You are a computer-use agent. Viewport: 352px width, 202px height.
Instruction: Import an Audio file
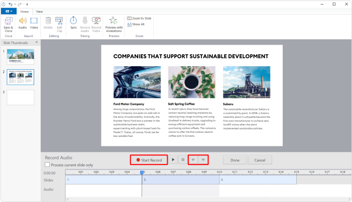point(23,23)
